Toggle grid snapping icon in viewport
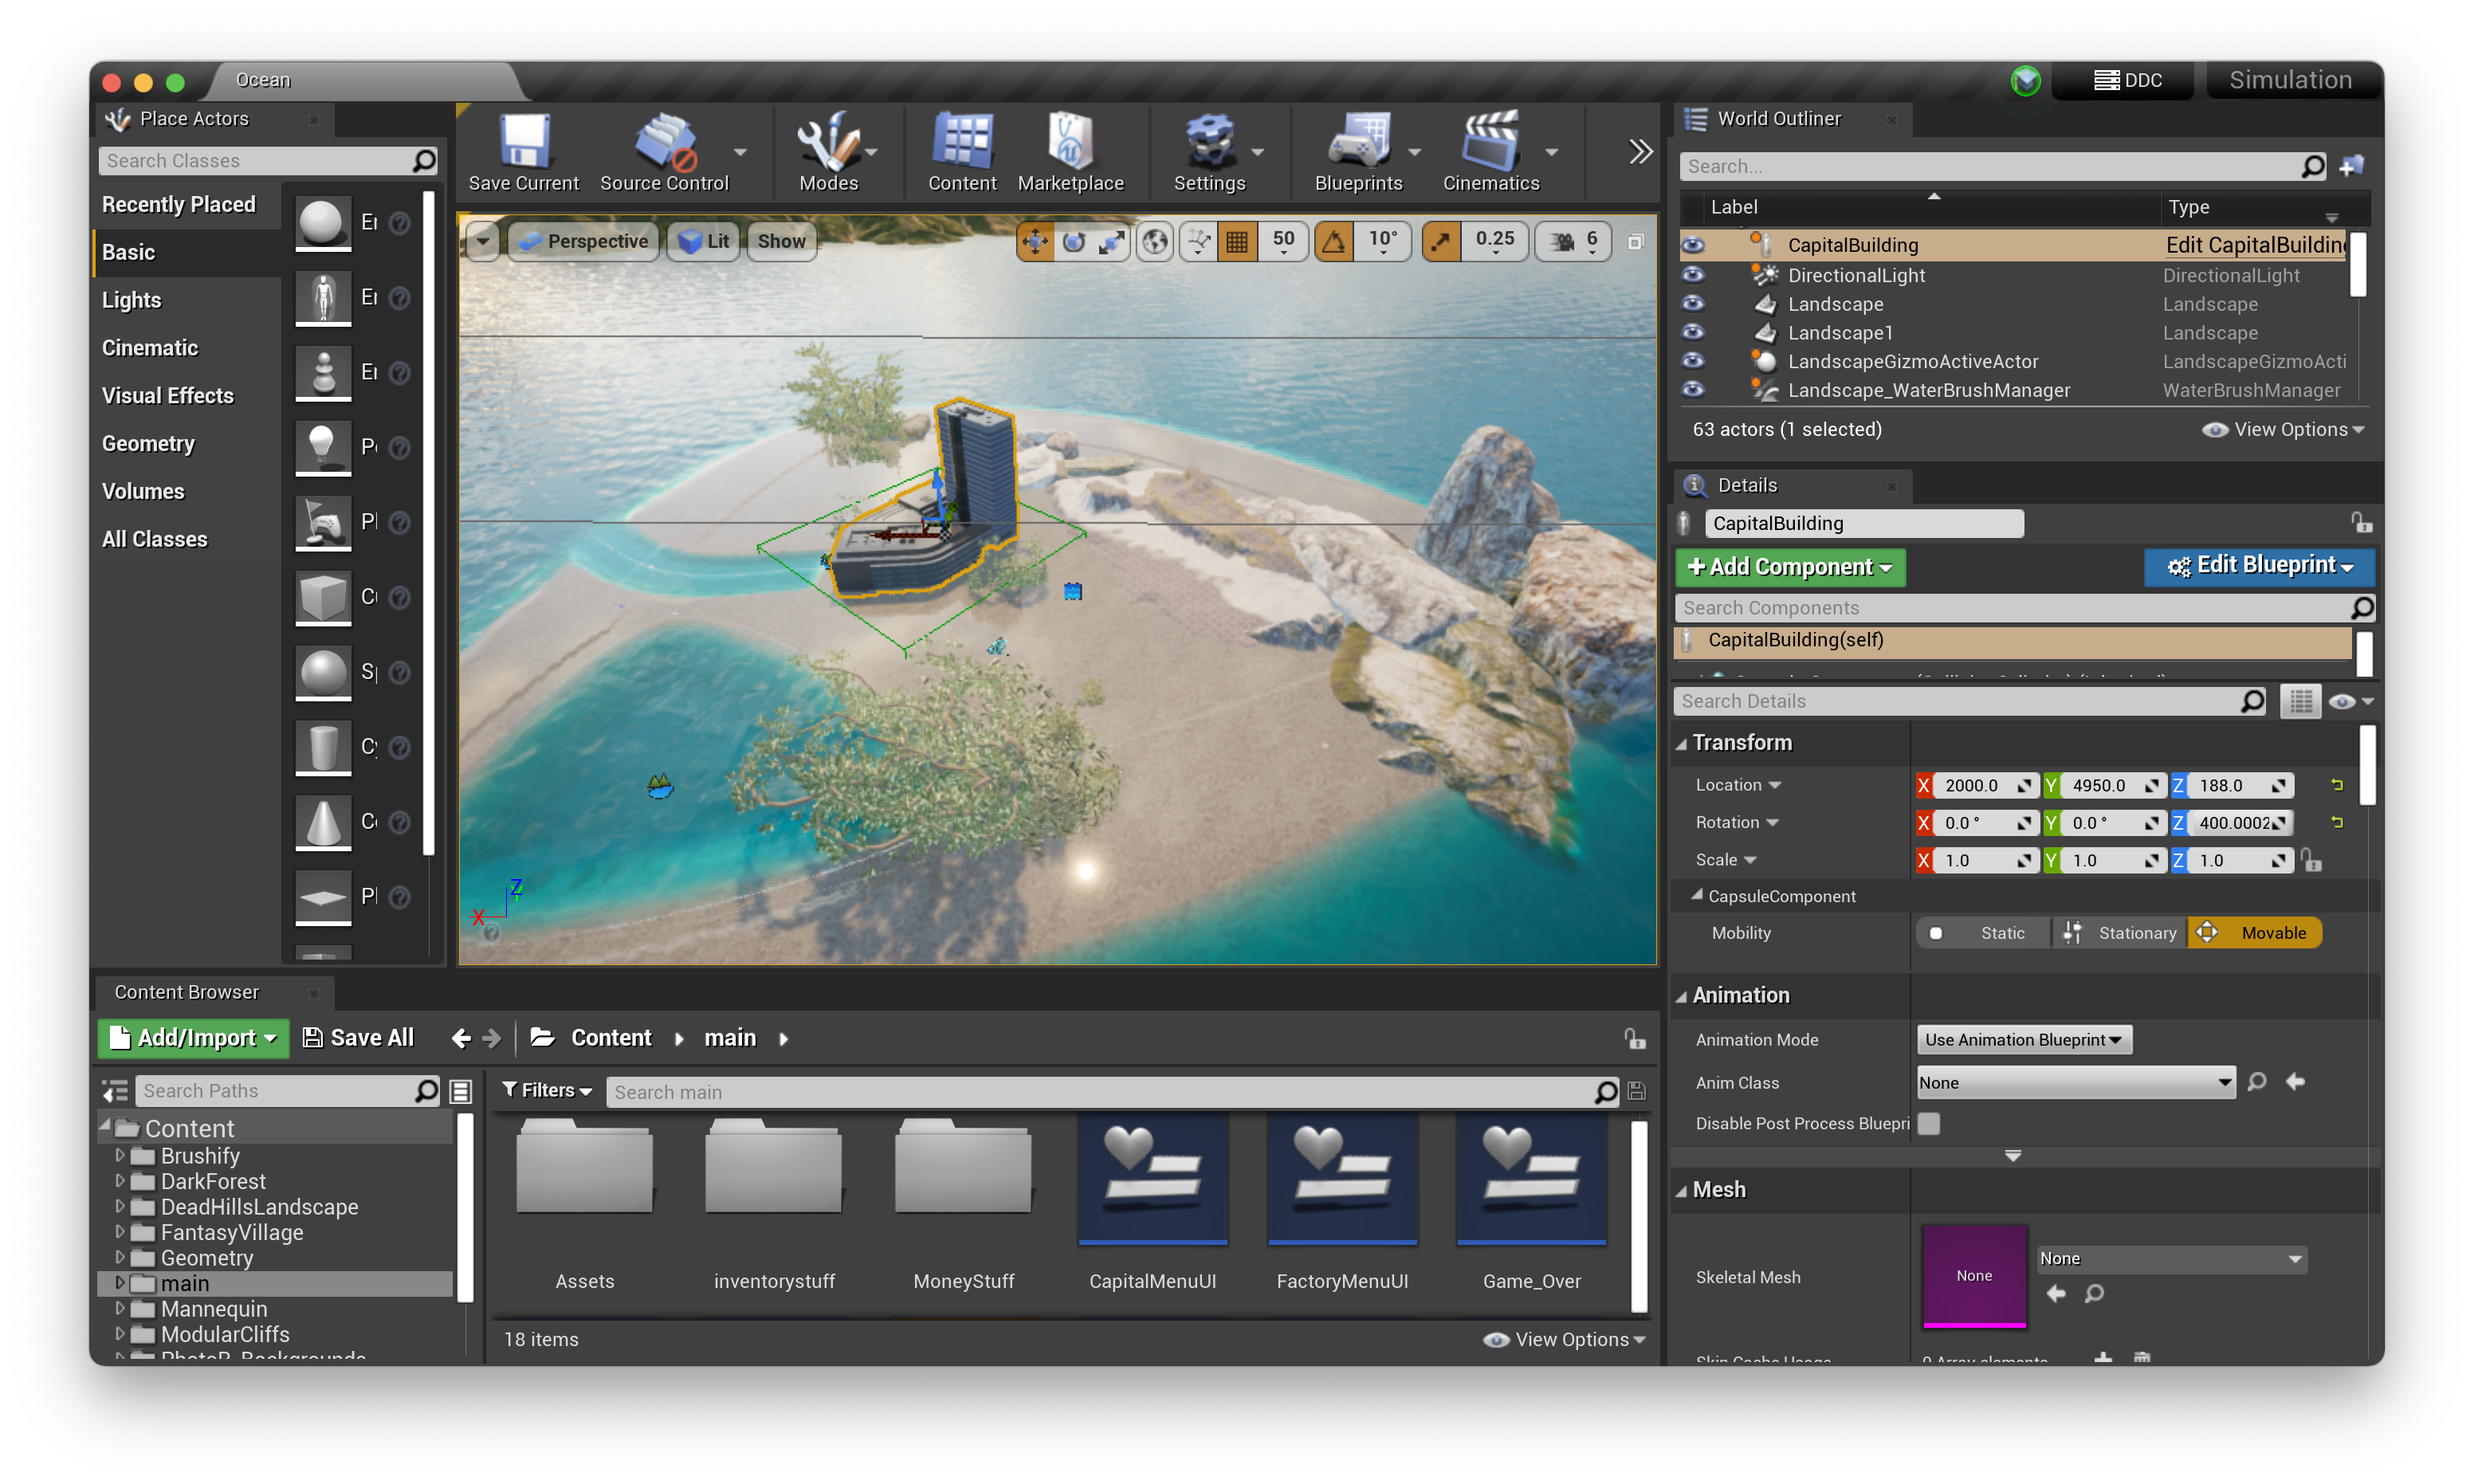The height and width of the screenshot is (1484, 2474). point(1237,241)
